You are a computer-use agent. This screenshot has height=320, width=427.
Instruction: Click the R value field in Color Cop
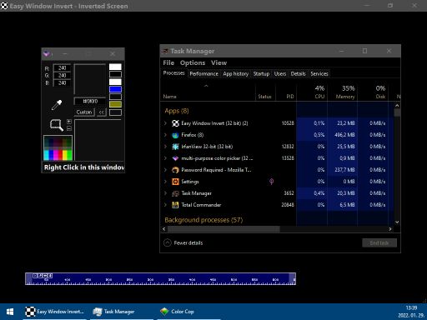pyautogui.click(x=62, y=68)
